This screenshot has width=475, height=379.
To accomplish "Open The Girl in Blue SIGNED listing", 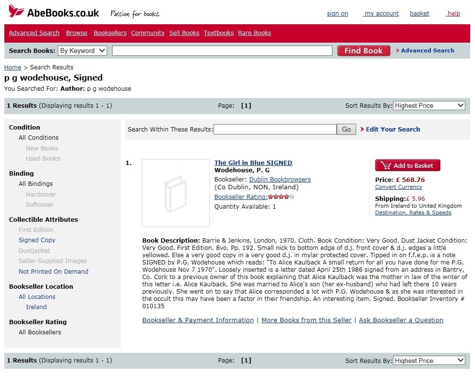I will 253,163.
